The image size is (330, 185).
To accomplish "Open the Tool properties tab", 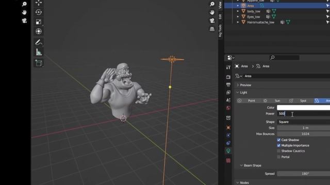I will click(228, 67).
